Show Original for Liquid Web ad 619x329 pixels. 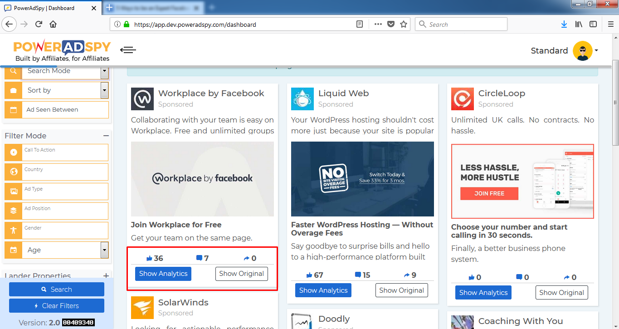click(402, 290)
